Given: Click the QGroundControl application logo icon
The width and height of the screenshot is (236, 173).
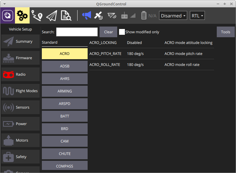Looking at the screenshot, I should pos(7,16).
